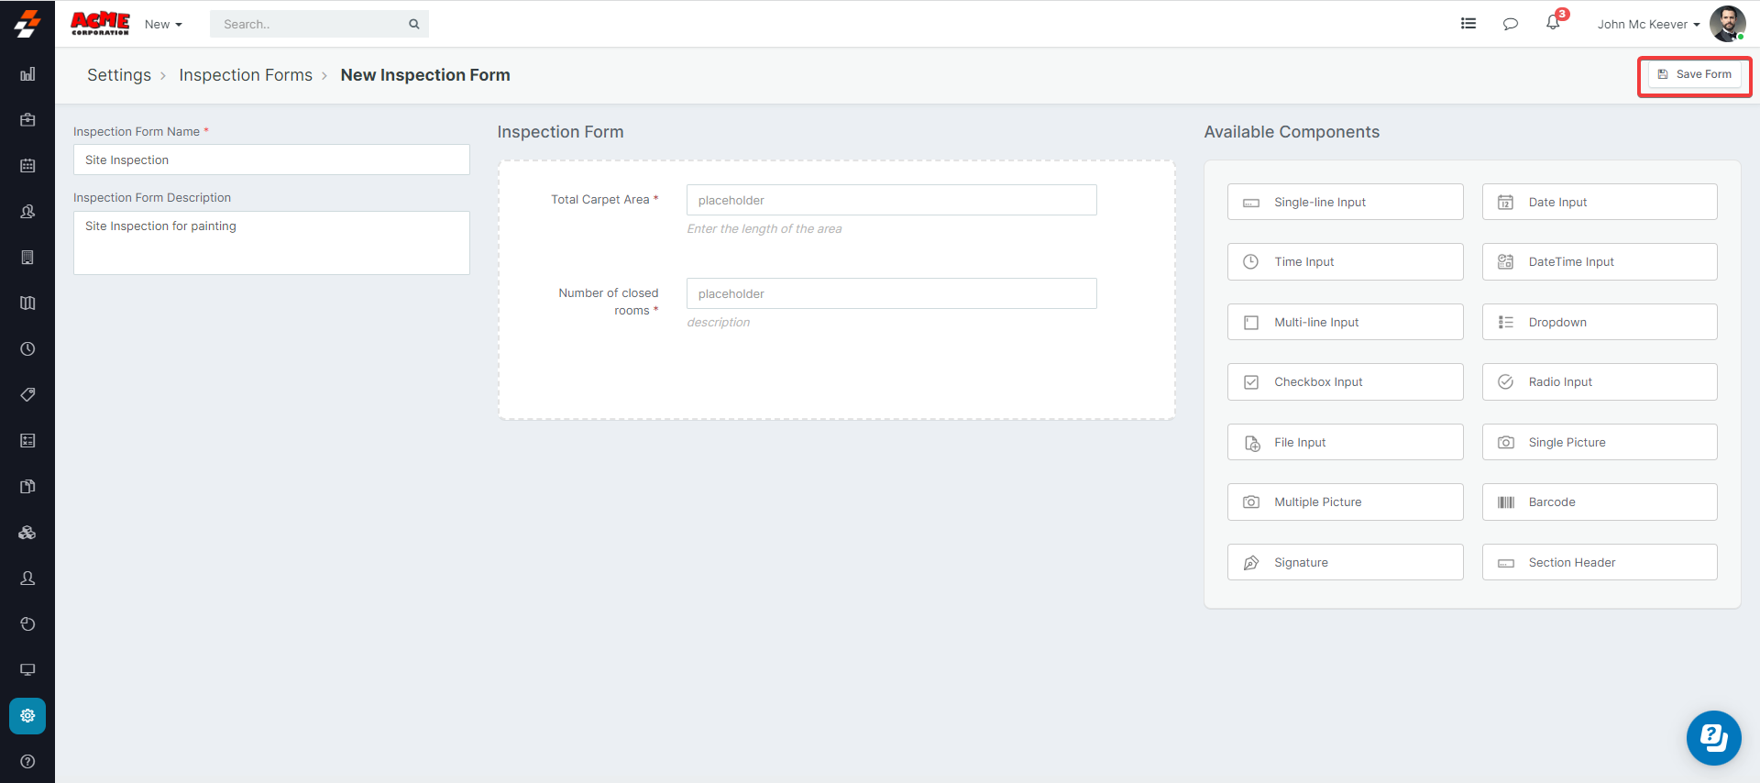Add Radio Input component
The width and height of the screenshot is (1760, 783).
pyautogui.click(x=1599, y=382)
